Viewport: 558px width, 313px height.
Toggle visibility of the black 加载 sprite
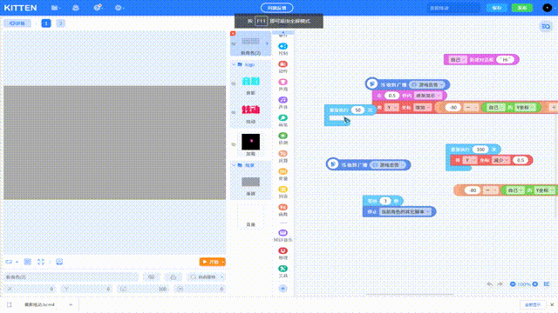coord(234,144)
